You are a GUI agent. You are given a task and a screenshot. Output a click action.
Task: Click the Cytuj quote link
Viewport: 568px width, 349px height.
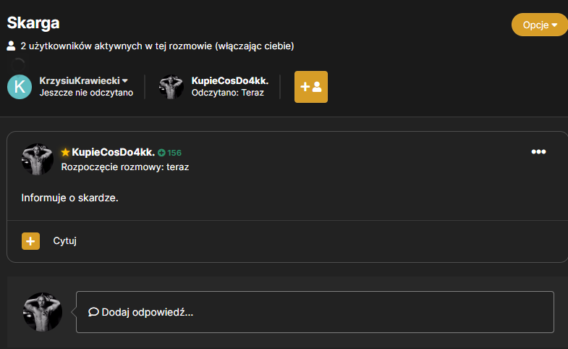pos(65,241)
